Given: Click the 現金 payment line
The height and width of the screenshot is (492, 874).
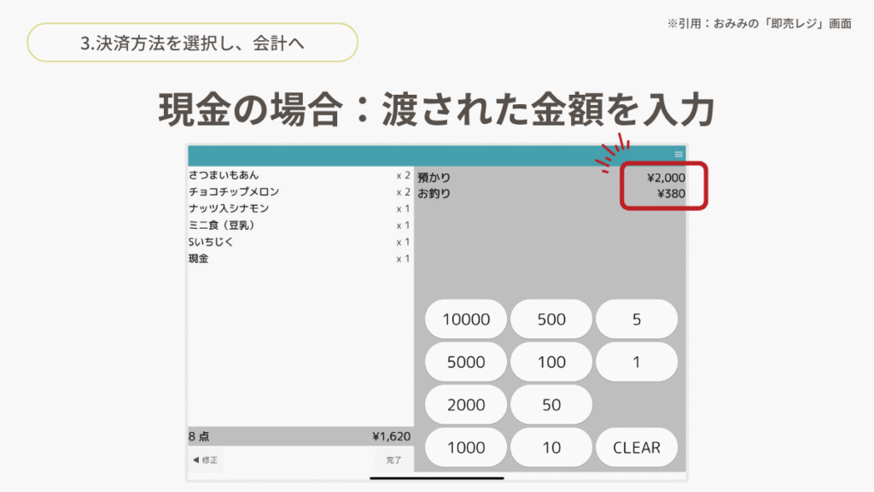Looking at the screenshot, I should pos(299,259).
